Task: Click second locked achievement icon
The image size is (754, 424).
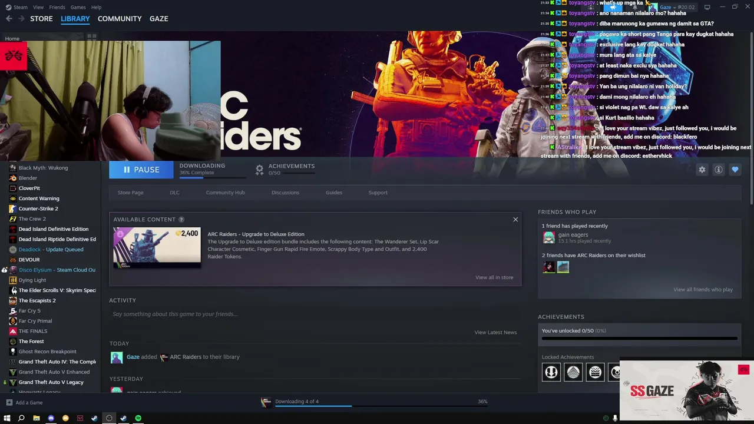Action: click(573, 372)
